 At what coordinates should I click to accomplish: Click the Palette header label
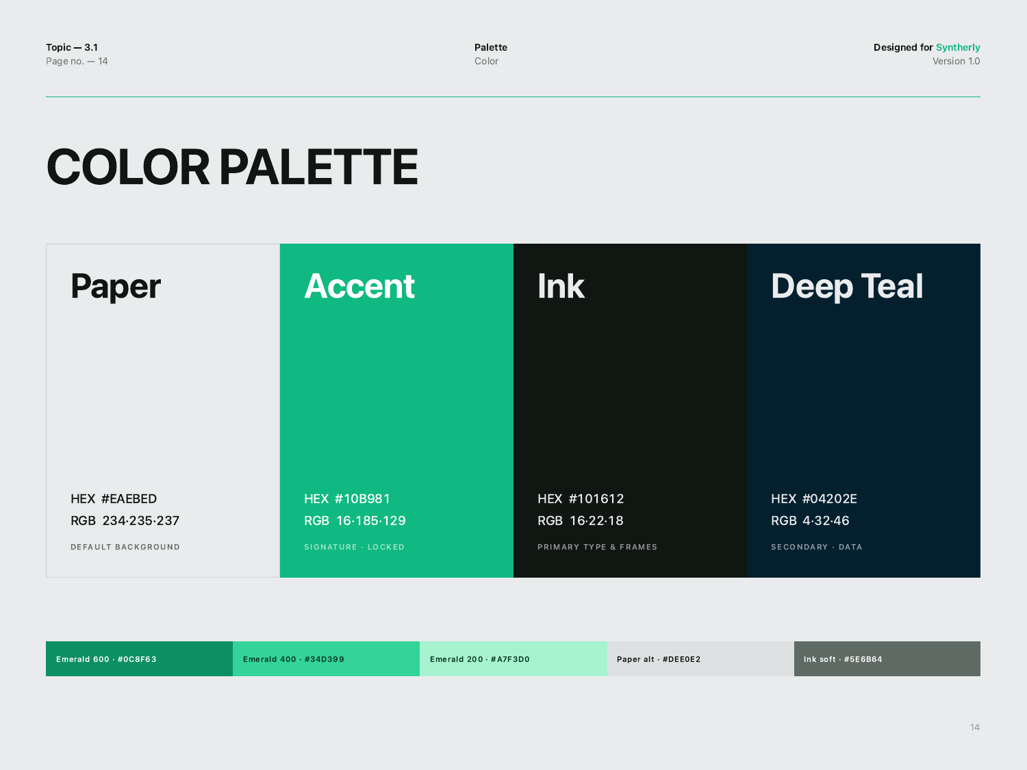(x=491, y=47)
